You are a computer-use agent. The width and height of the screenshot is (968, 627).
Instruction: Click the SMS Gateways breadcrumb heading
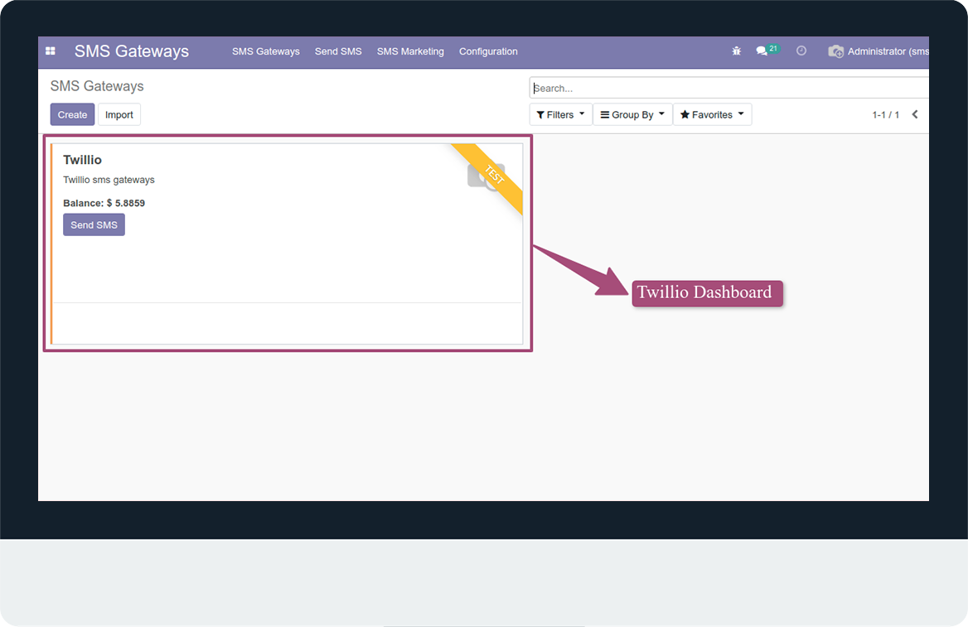97,86
